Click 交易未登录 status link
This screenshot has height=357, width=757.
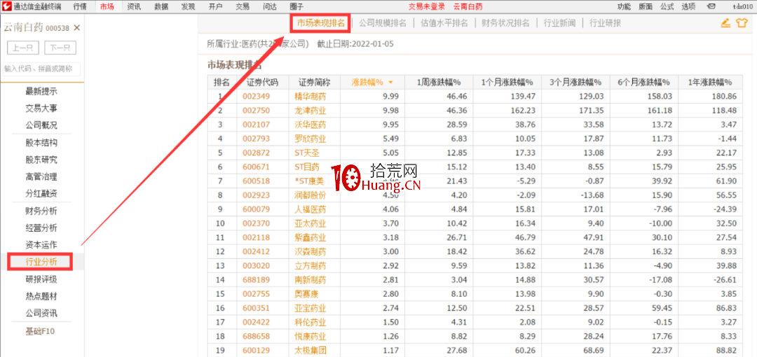point(427,6)
